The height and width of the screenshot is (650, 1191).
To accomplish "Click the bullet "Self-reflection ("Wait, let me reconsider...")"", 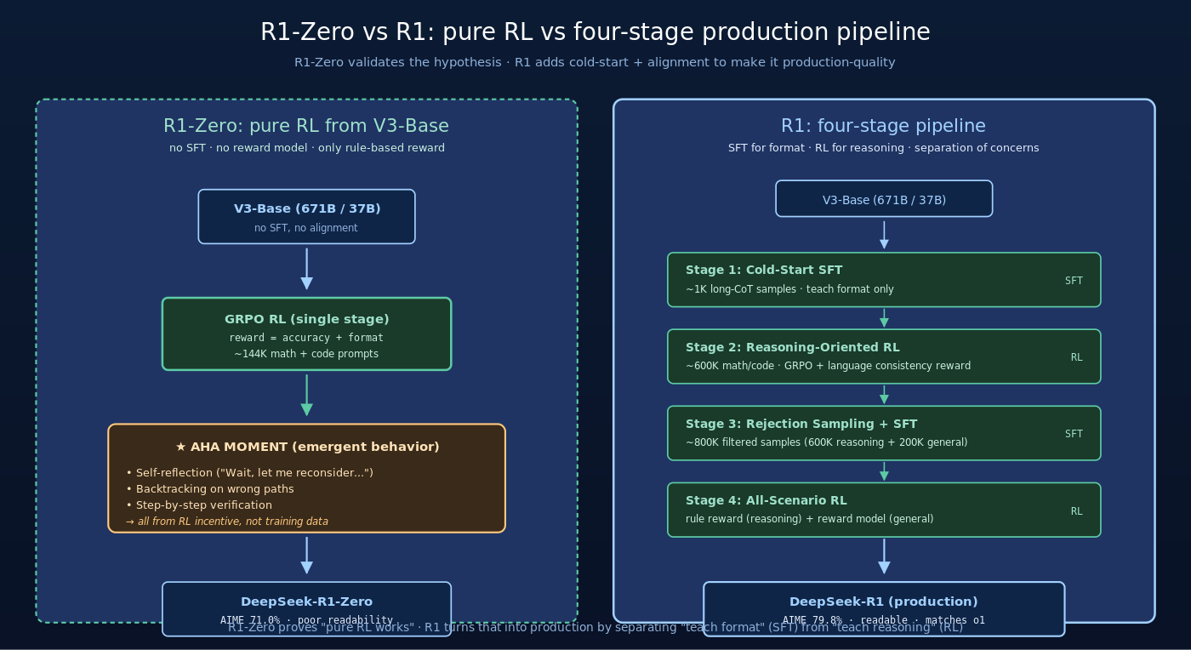I will (x=249, y=473).
